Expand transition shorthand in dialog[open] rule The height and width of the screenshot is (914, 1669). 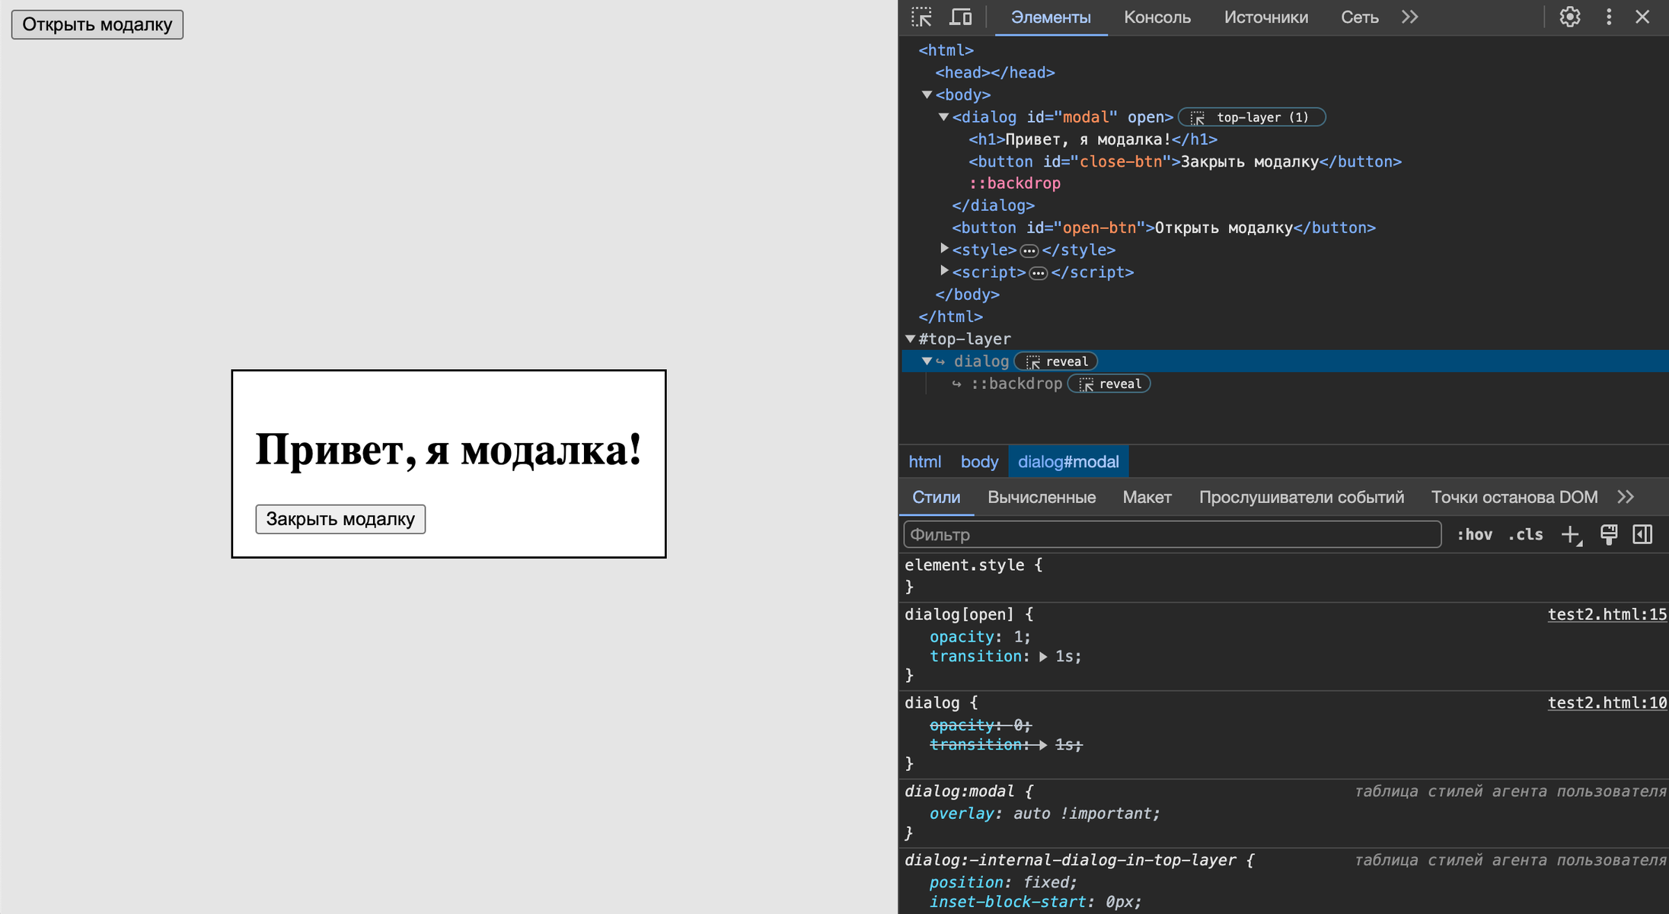(x=1044, y=657)
